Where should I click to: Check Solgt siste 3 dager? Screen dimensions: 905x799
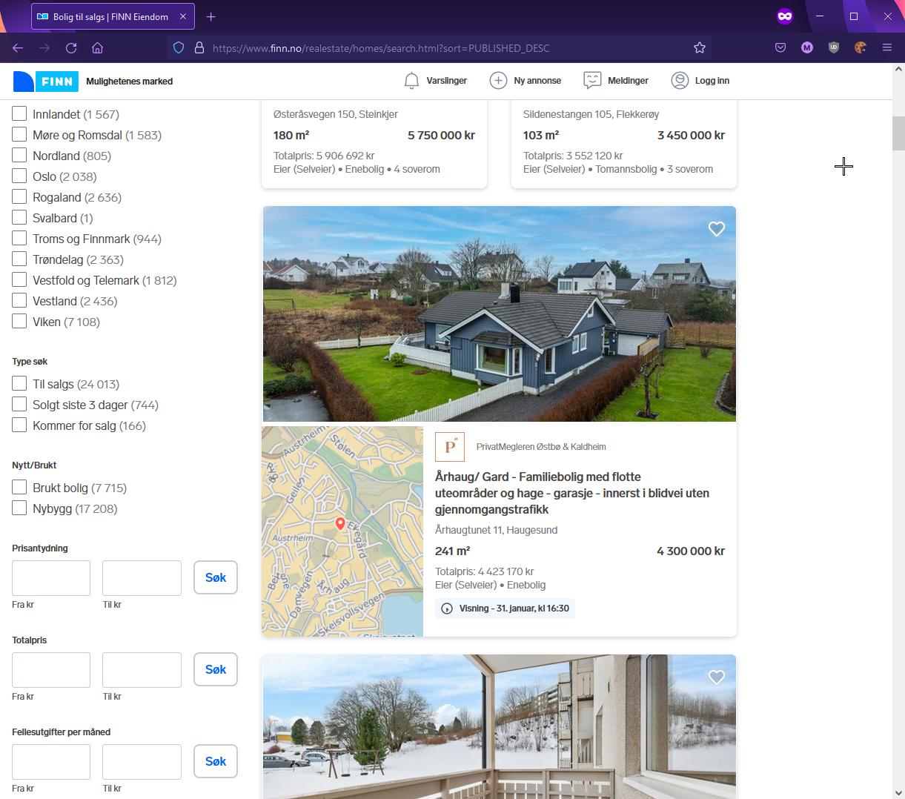(x=19, y=405)
